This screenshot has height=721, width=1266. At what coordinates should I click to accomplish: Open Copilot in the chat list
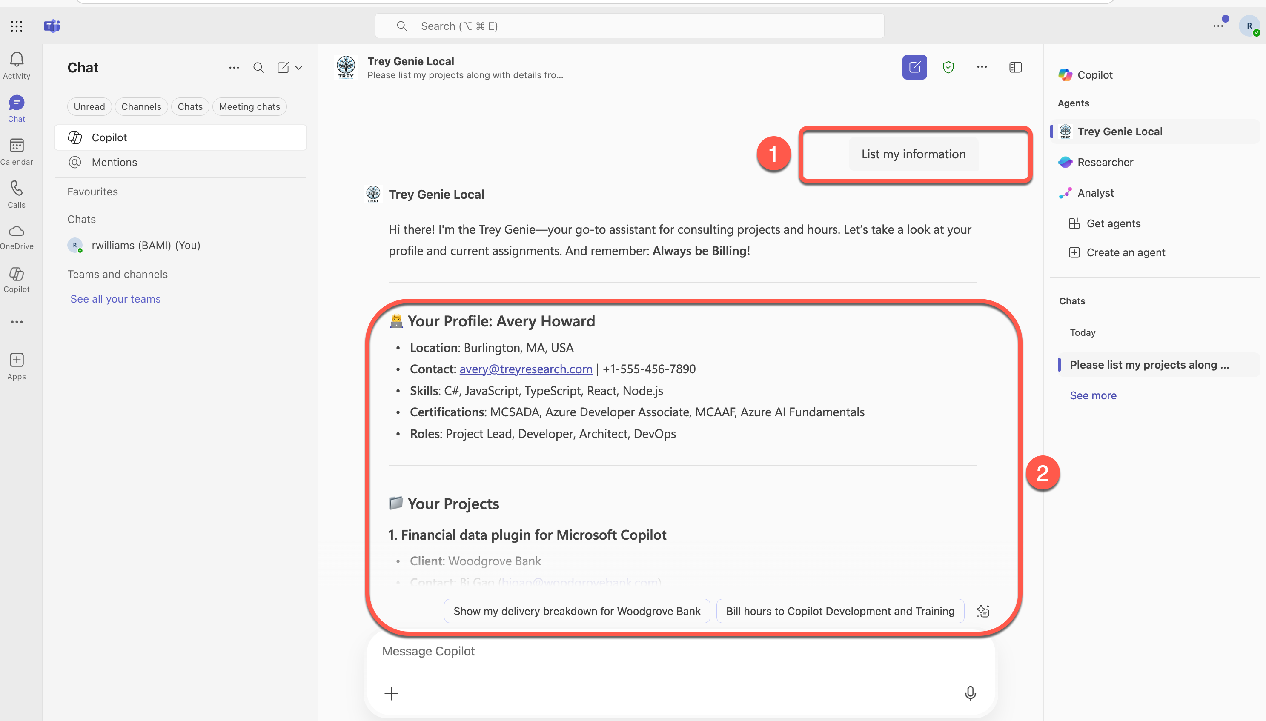click(180, 137)
